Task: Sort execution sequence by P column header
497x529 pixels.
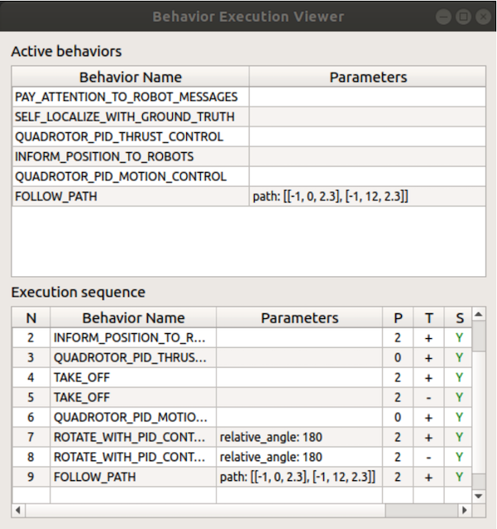Action: pyautogui.click(x=399, y=317)
